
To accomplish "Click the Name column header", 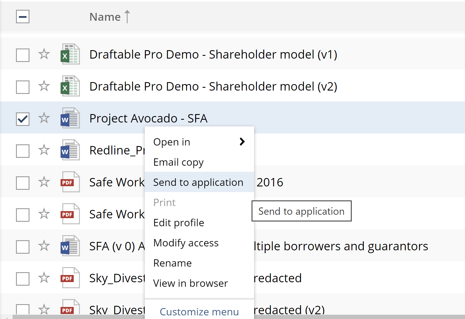I will [x=105, y=17].
